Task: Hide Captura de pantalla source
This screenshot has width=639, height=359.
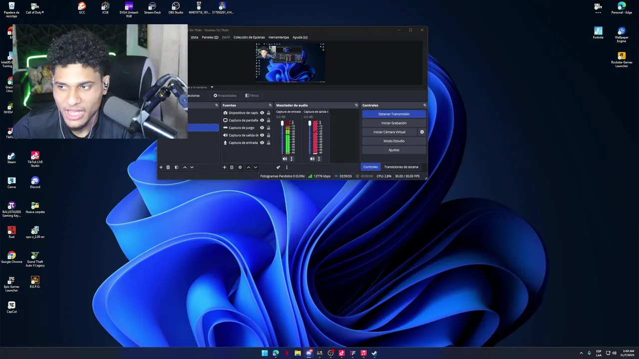Action: [x=262, y=120]
